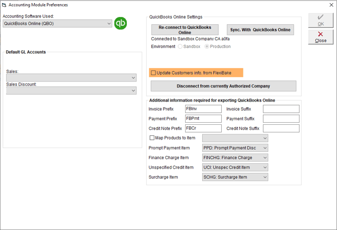Image resolution: width=337 pixels, height=230 pixels.
Task: Click the 'Default GL Accounts' group label
Action: click(26, 52)
